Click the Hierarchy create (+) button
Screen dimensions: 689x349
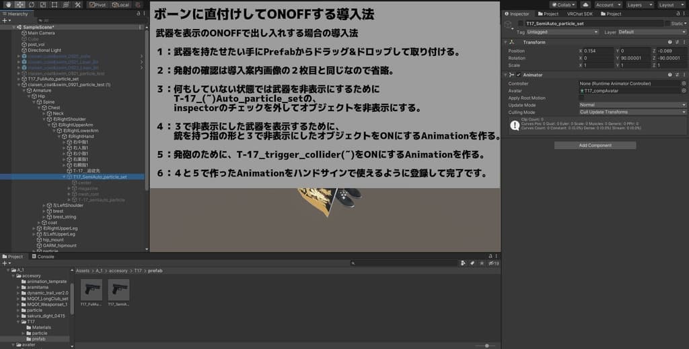click(x=5, y=20)
